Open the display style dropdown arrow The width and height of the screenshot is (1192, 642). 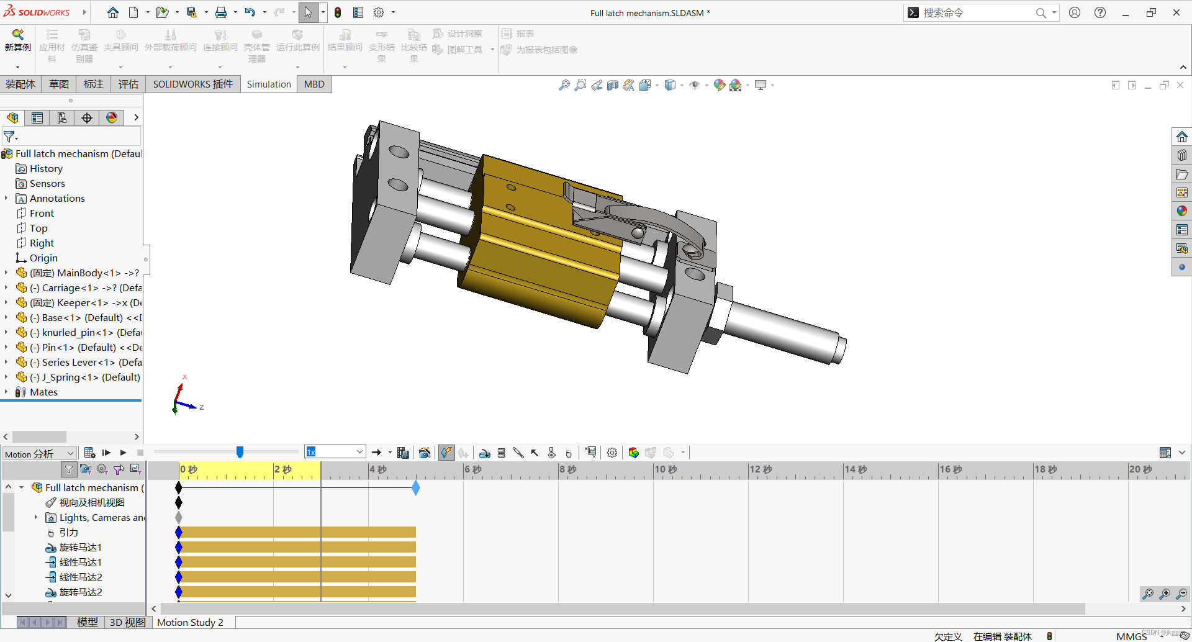[682, 85]
